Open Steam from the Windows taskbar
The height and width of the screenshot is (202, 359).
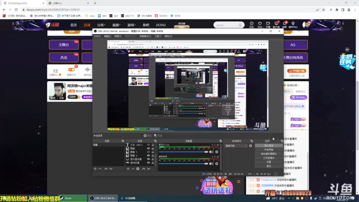coord(73,198)
